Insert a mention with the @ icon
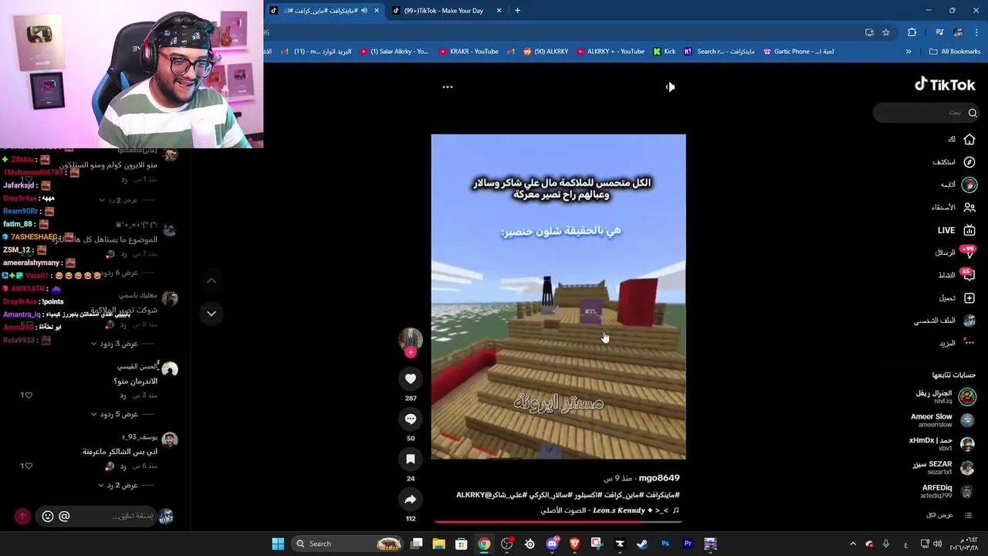Image resolution: width=988 pixels, height=556 pixels. (x=64, y=517)
